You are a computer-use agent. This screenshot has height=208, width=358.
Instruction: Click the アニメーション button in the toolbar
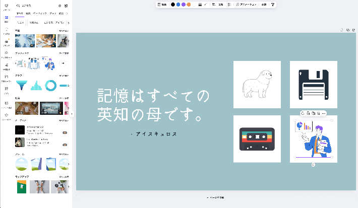[x=247, y=4]
